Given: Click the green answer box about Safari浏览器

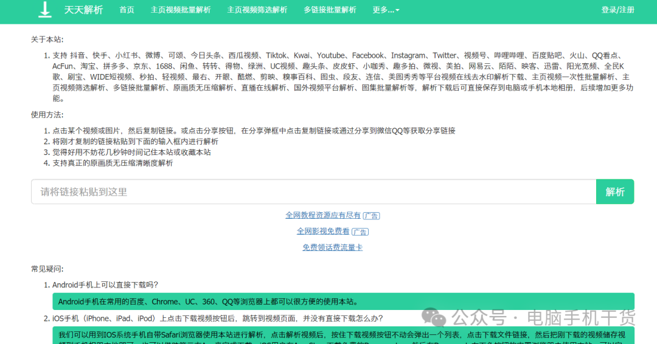Looking at the screenshot, I should pyautogui.click(x=343, y=335).
